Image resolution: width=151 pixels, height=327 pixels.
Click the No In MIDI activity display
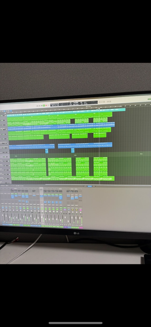[x=85, y=103]
